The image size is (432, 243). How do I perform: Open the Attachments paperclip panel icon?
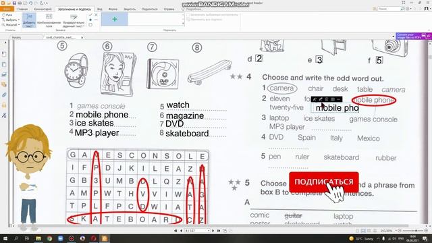click(4, 95)
